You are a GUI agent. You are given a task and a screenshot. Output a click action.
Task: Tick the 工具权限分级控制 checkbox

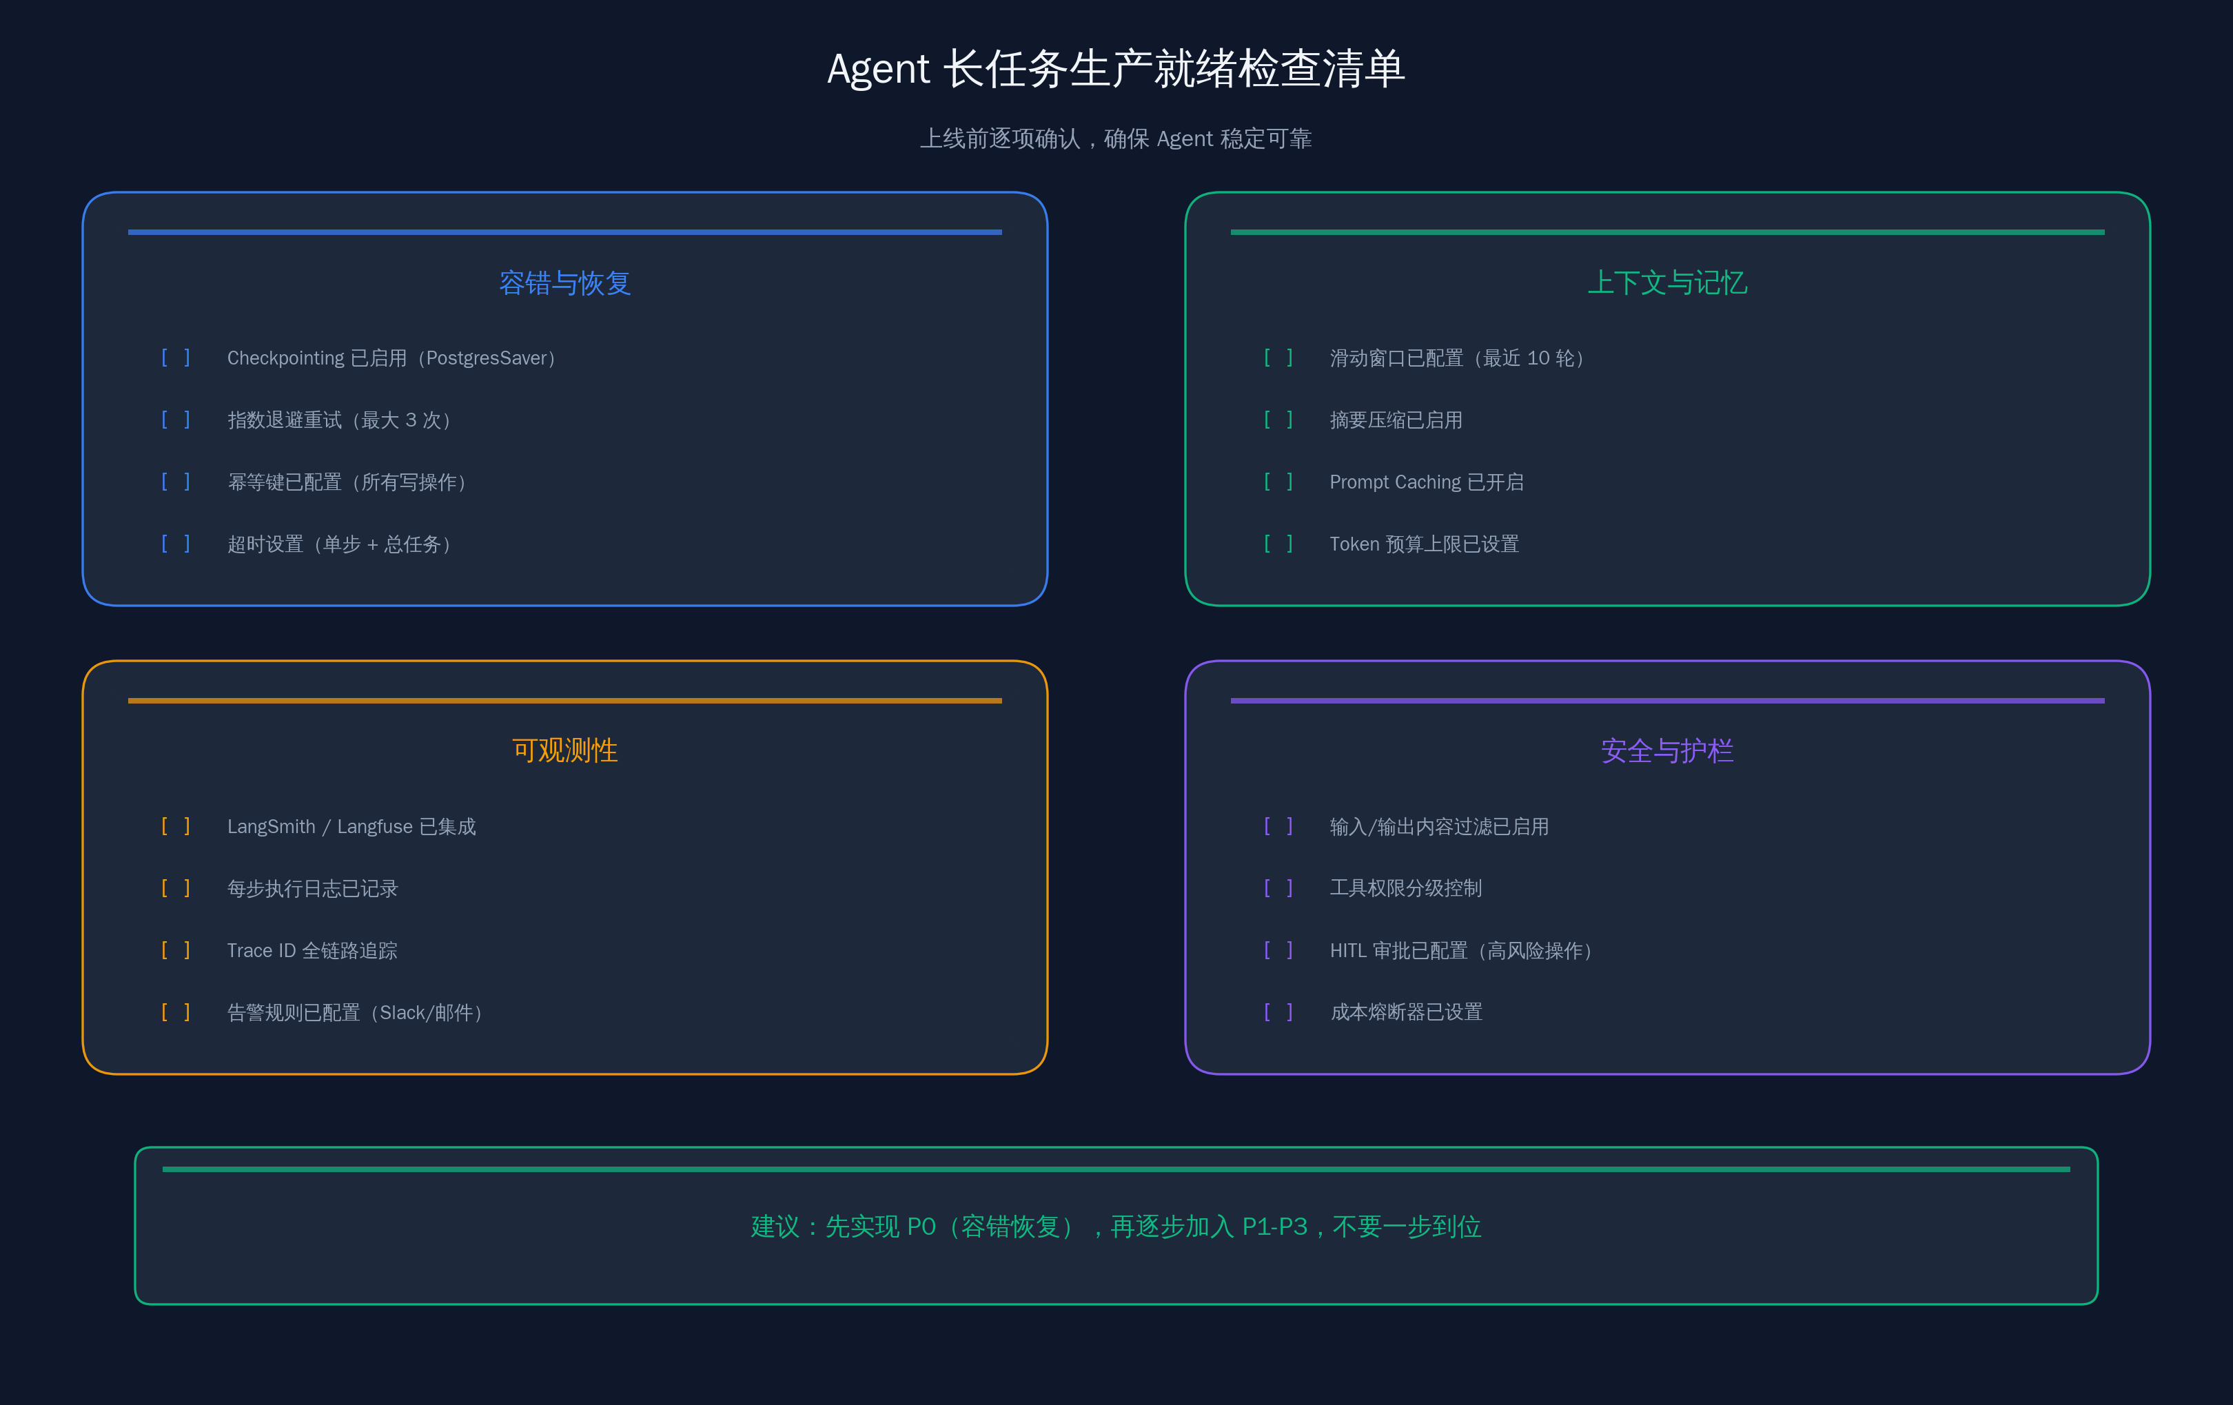click(x=1278, y=888)
